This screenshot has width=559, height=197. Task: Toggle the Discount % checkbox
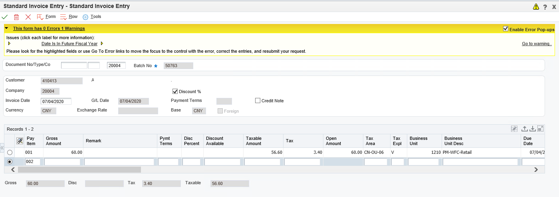coord(175,91)
